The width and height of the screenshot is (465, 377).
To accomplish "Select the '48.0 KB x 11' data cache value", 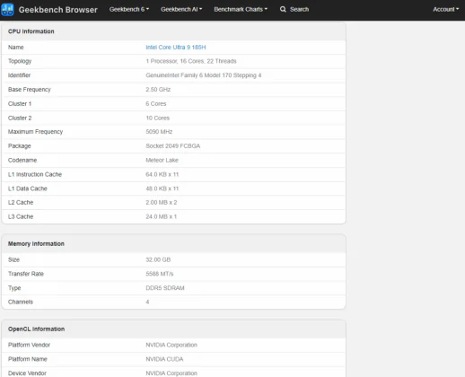I will click(x=162, y=188).
